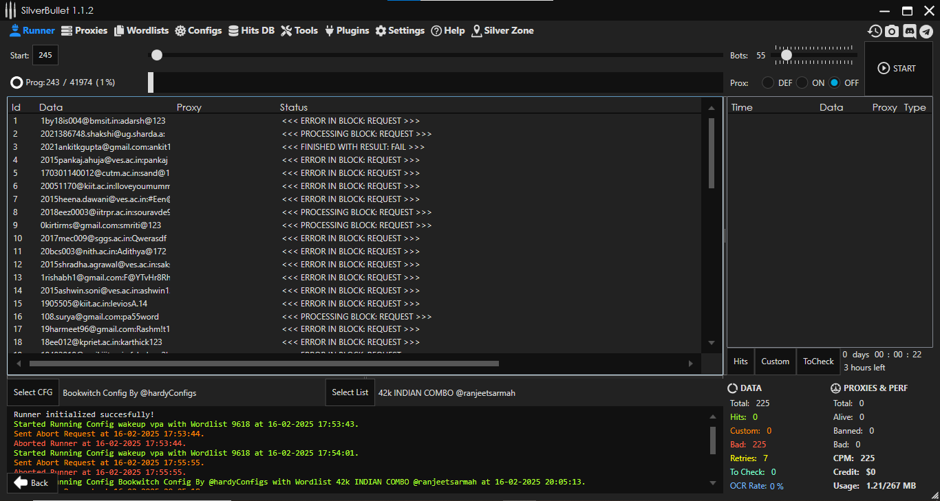Click the data list scroll-left arrow
The image size is (940, 501).
18,364
